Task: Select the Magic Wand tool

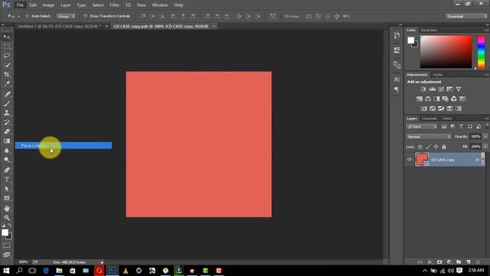Action: click(x=7, y=65)
